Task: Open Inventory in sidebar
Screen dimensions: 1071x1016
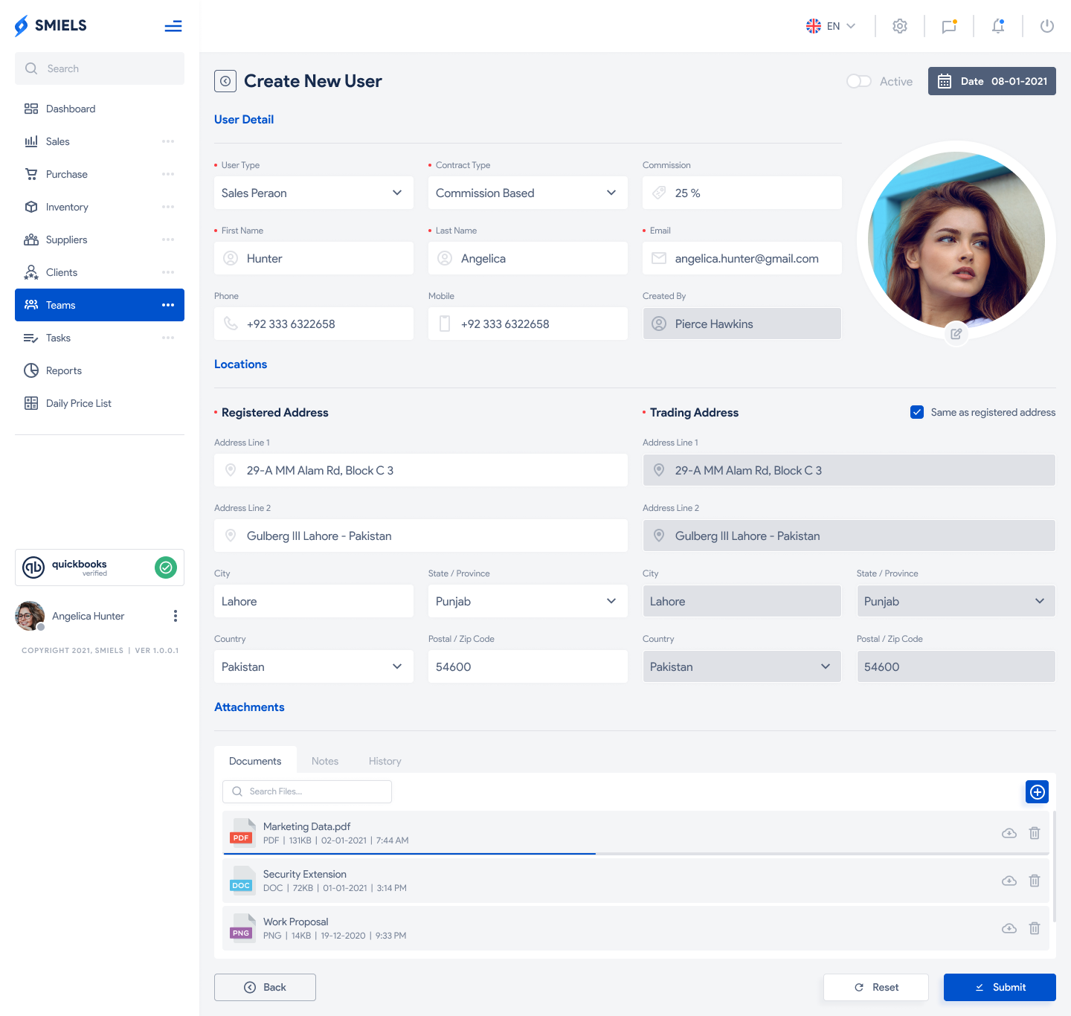Action: pos(100,207)
